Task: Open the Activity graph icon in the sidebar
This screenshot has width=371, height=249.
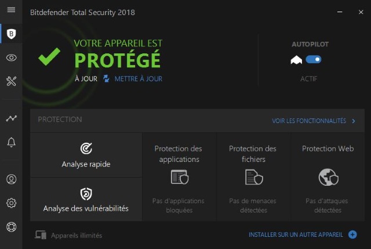Action: pos(11,118)
